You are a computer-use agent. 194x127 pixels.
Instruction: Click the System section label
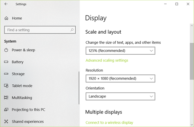10,41
